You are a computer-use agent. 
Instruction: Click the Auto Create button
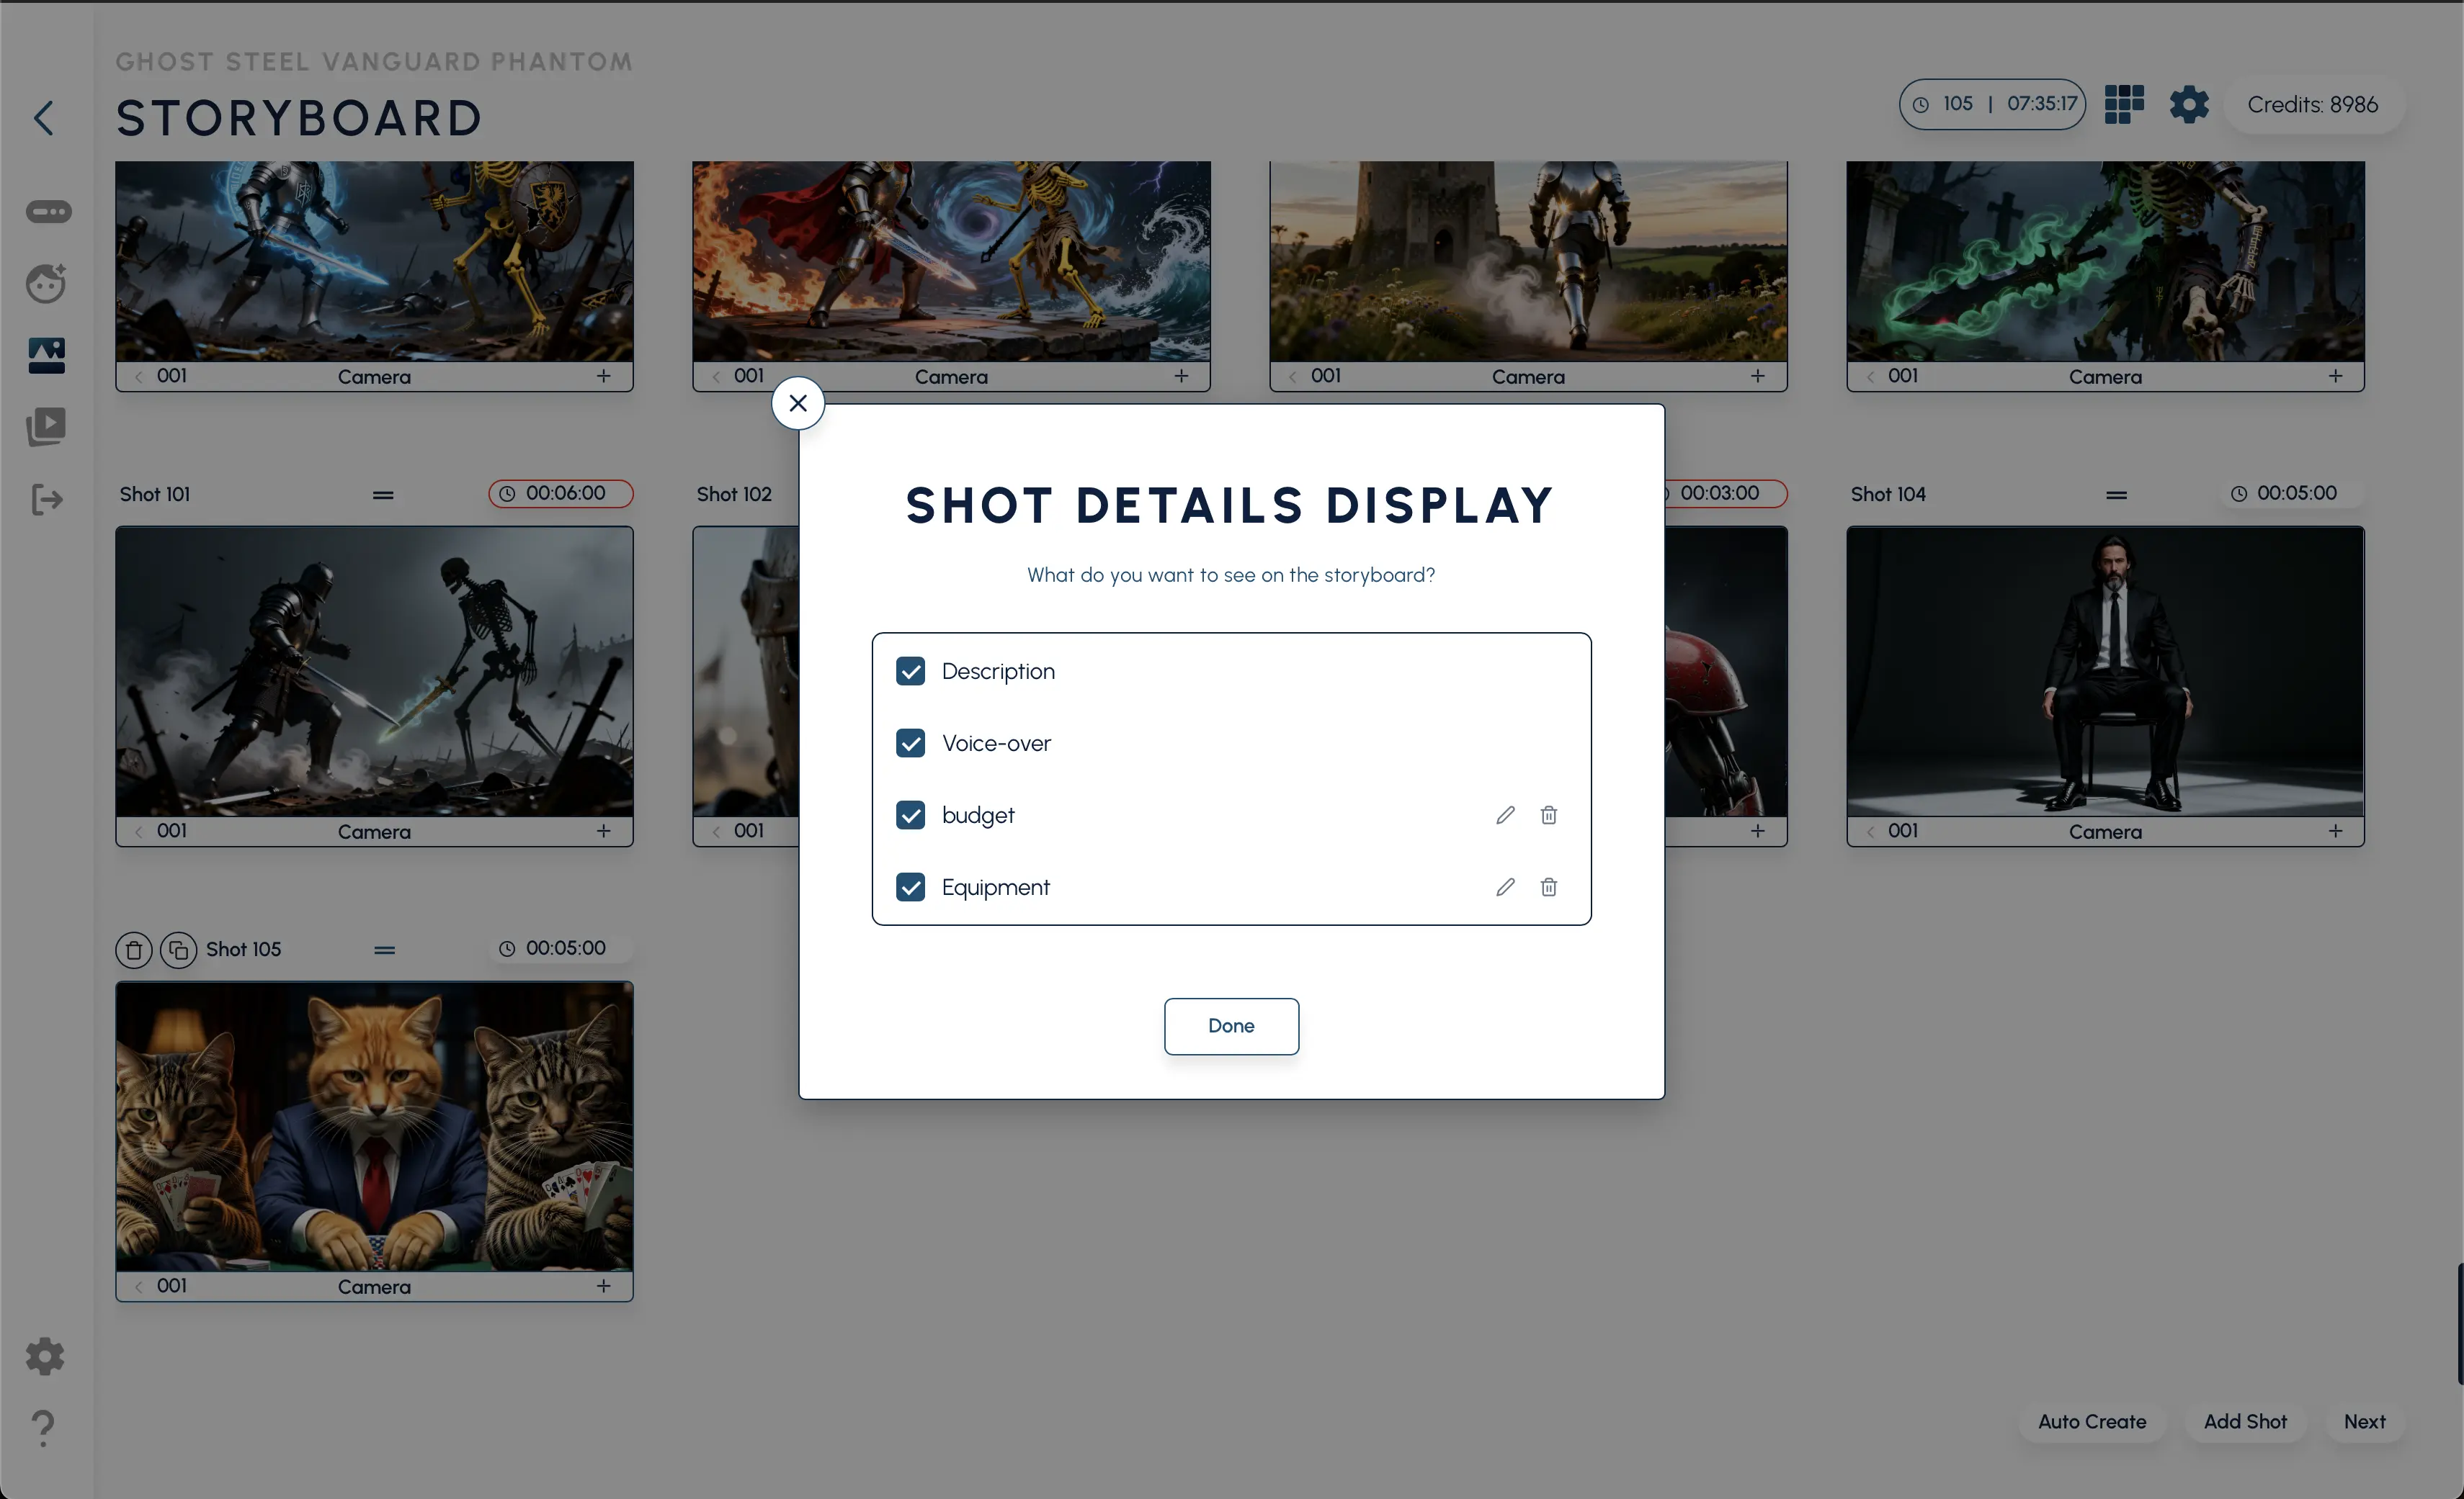click(x=2092, y=1421)
